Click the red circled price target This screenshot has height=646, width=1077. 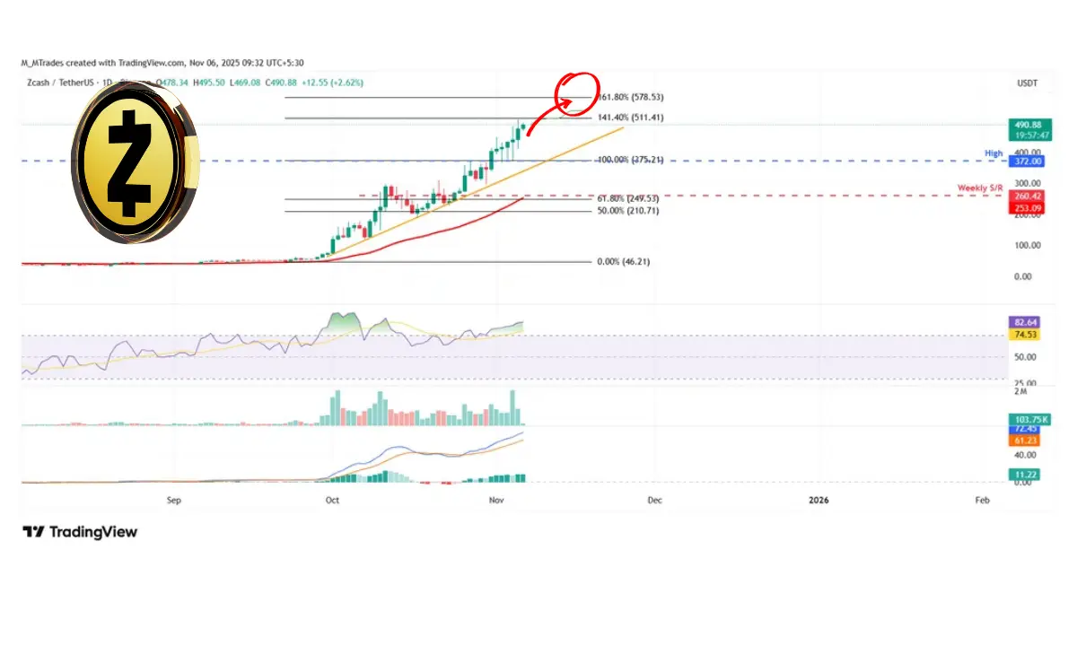[574, 90]
